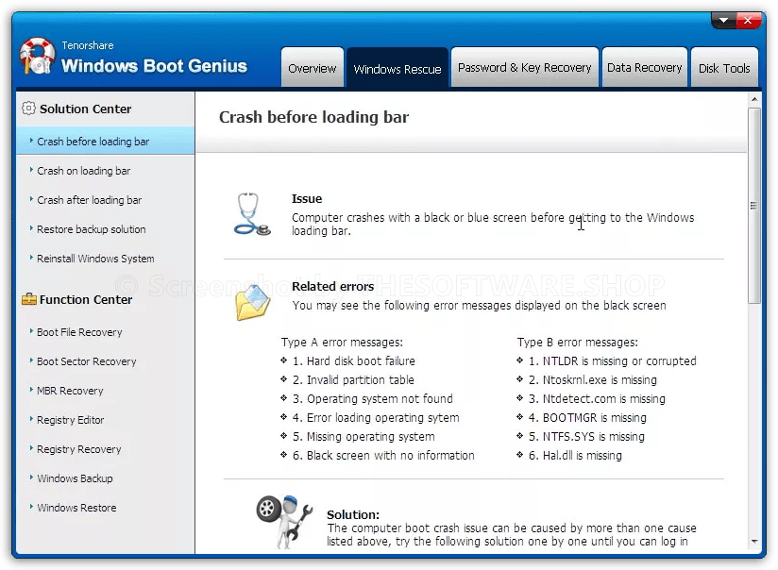
Task: Open the title bar dropdown menu arrow
Action: tap(723, 21)
